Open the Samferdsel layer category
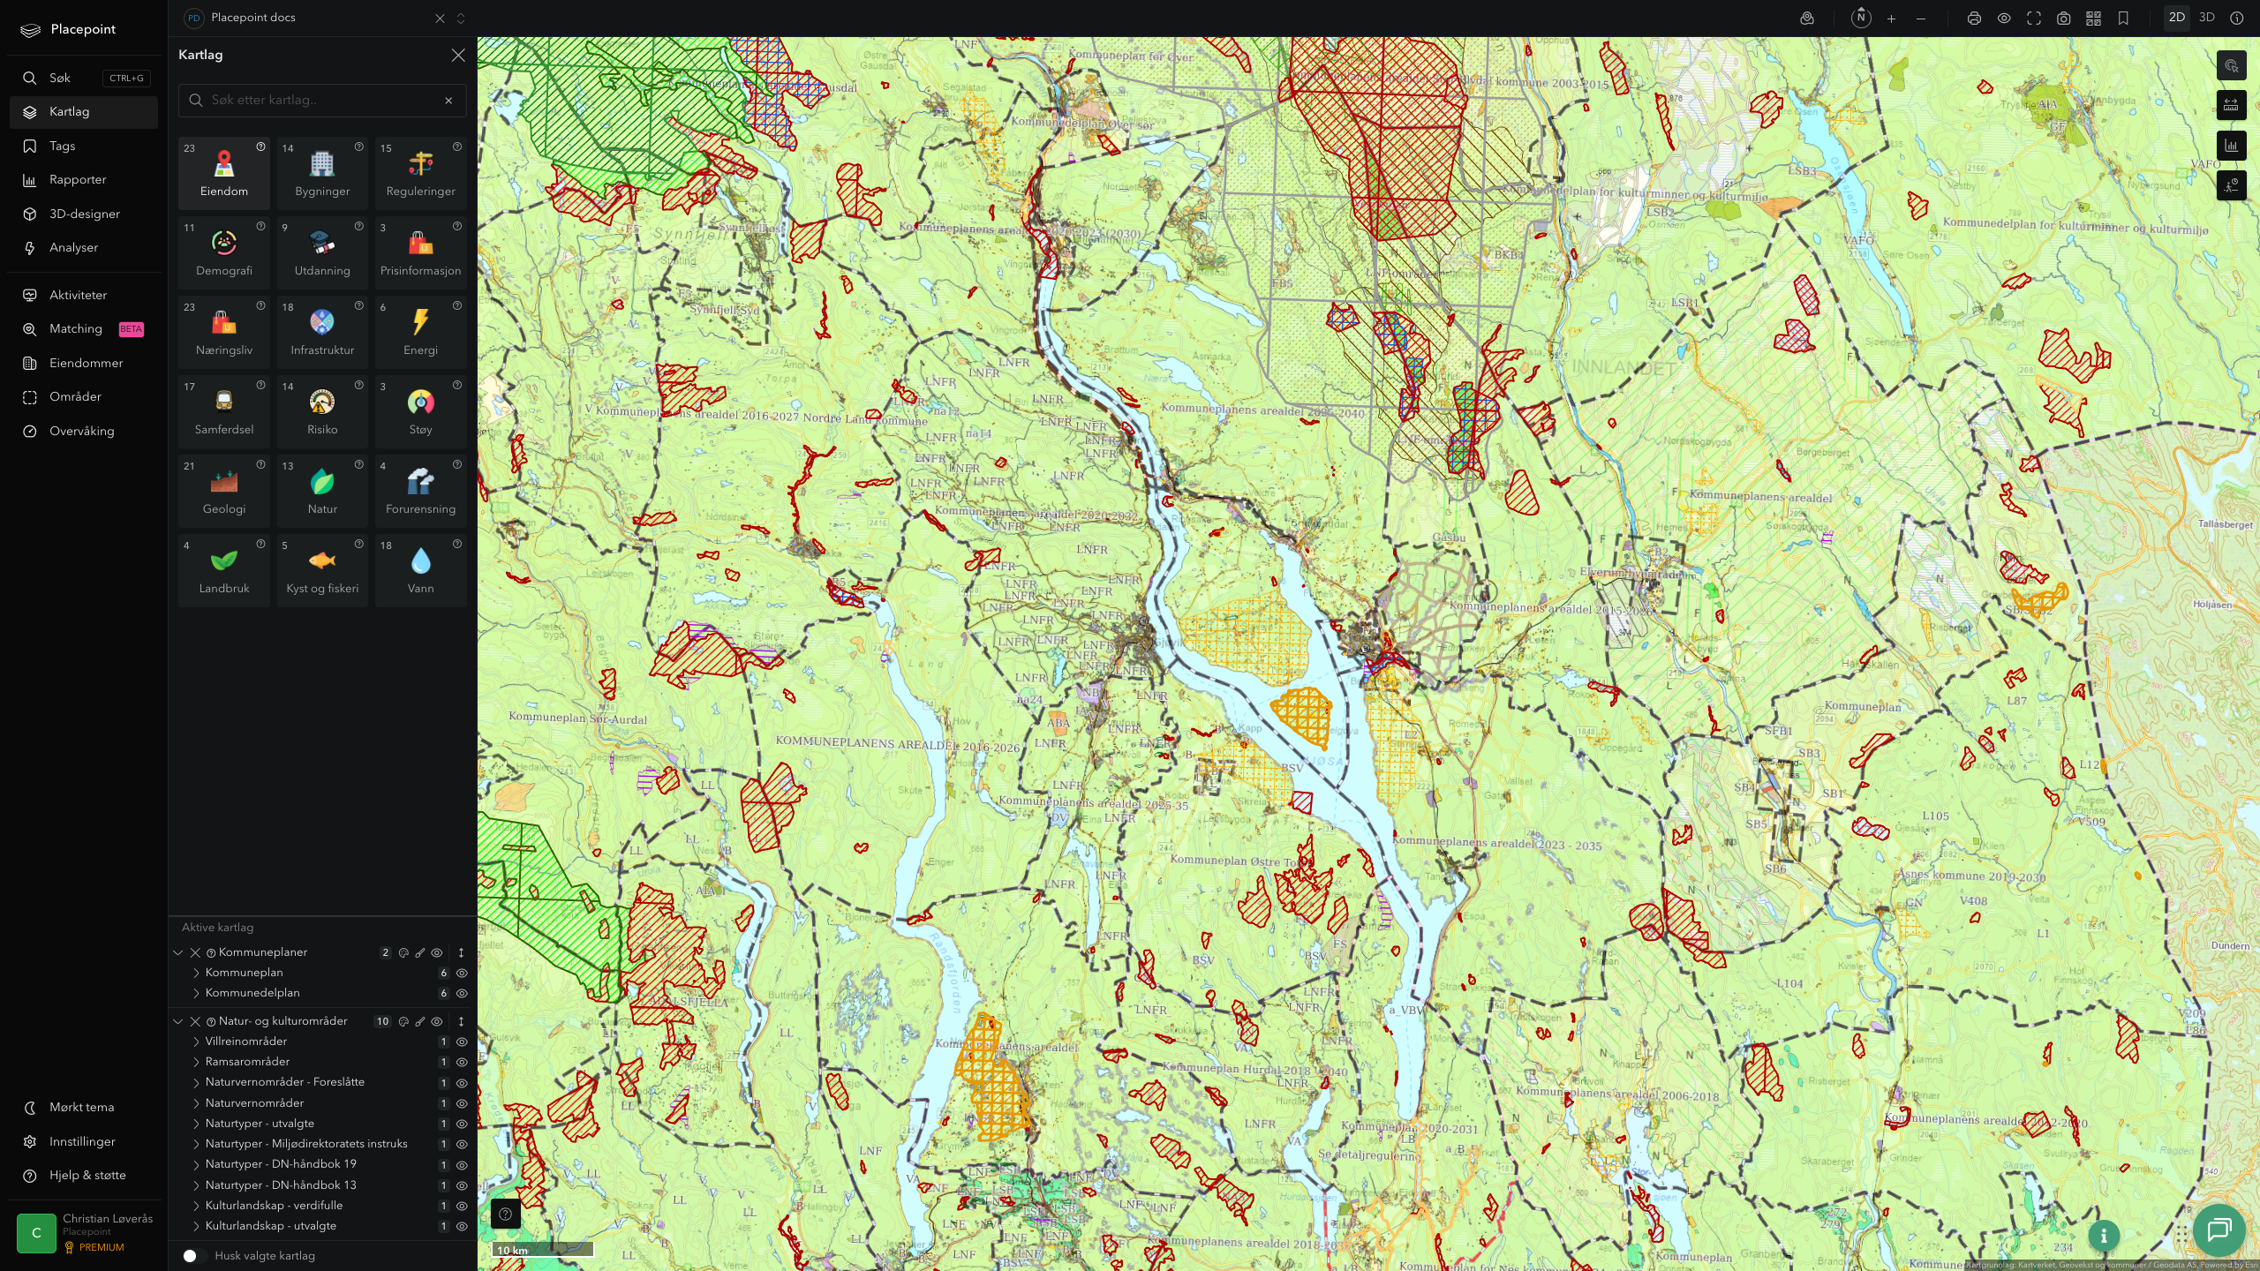 click(224, 410)
